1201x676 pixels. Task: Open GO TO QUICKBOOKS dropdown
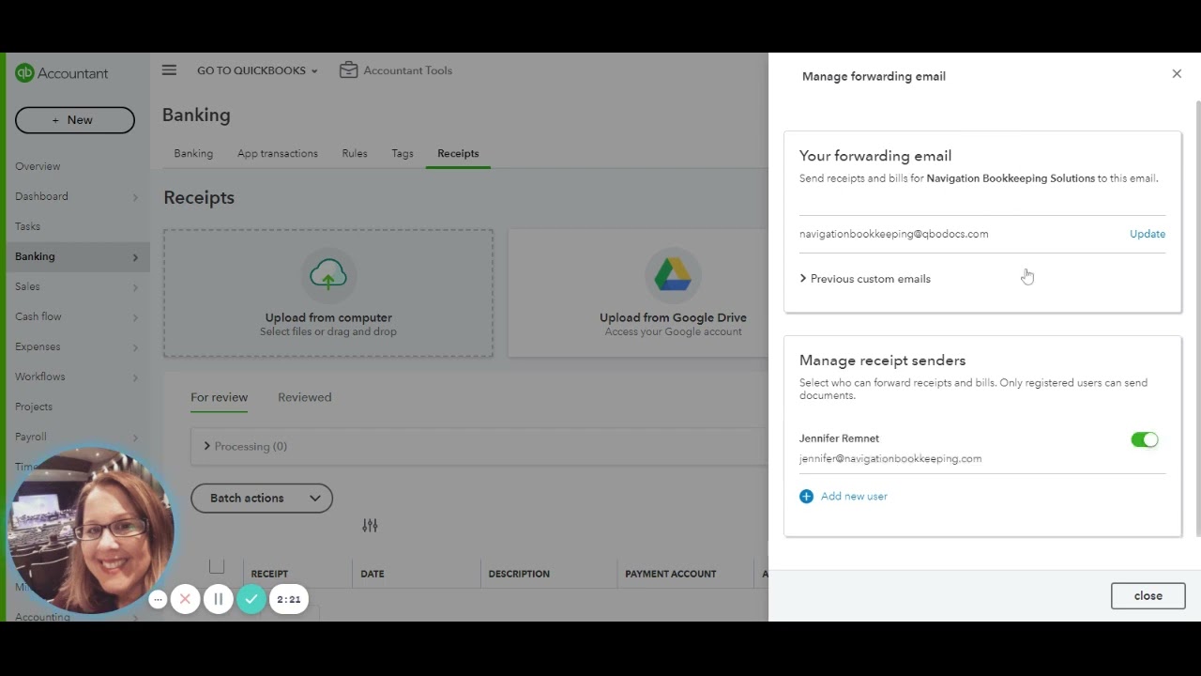point(257,70)
